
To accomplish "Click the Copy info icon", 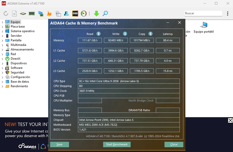I will tap(150, 34).
